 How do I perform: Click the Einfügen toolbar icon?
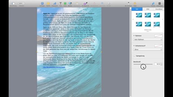coord(42,4)
